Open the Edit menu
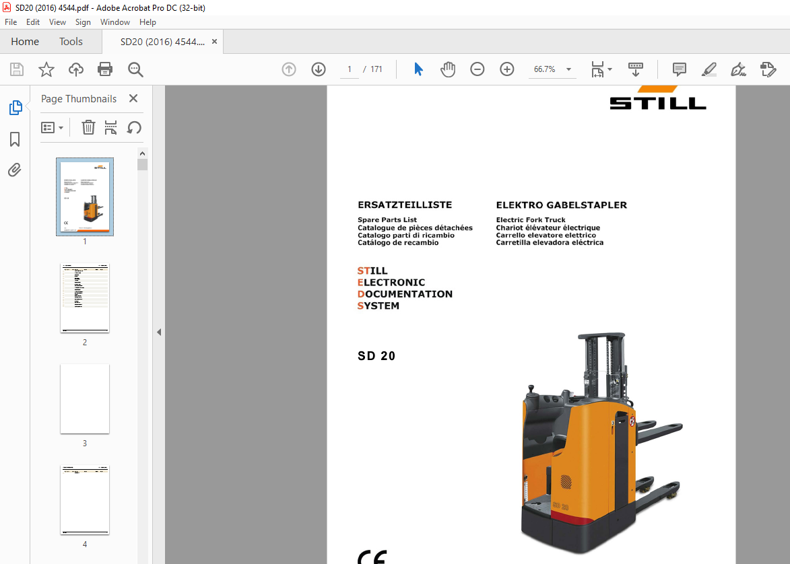 [x=33, y=22]
